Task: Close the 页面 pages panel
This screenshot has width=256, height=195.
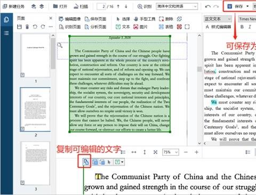Action: click(51, 18)
